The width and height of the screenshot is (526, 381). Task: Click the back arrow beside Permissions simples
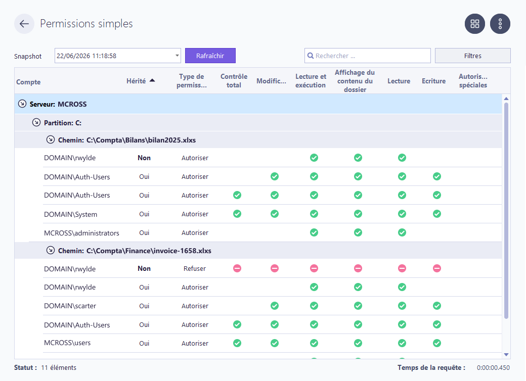pyautogui.click(x=24, y=24)
